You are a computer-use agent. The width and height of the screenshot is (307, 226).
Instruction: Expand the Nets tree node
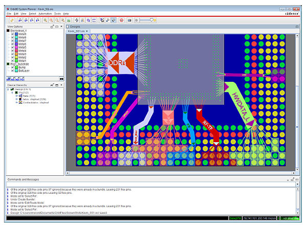pyautogui.click(x=15, y=96)
